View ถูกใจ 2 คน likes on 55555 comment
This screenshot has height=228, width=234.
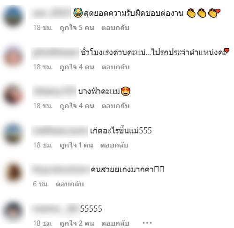(x=77, y=223)
